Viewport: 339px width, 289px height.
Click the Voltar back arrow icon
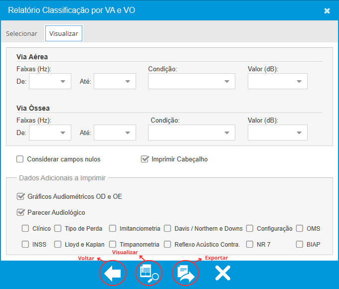pos(113,274)
